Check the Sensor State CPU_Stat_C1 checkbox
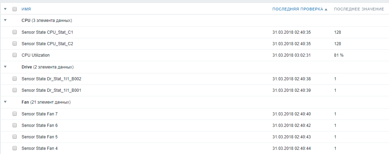 pos(15,32)
